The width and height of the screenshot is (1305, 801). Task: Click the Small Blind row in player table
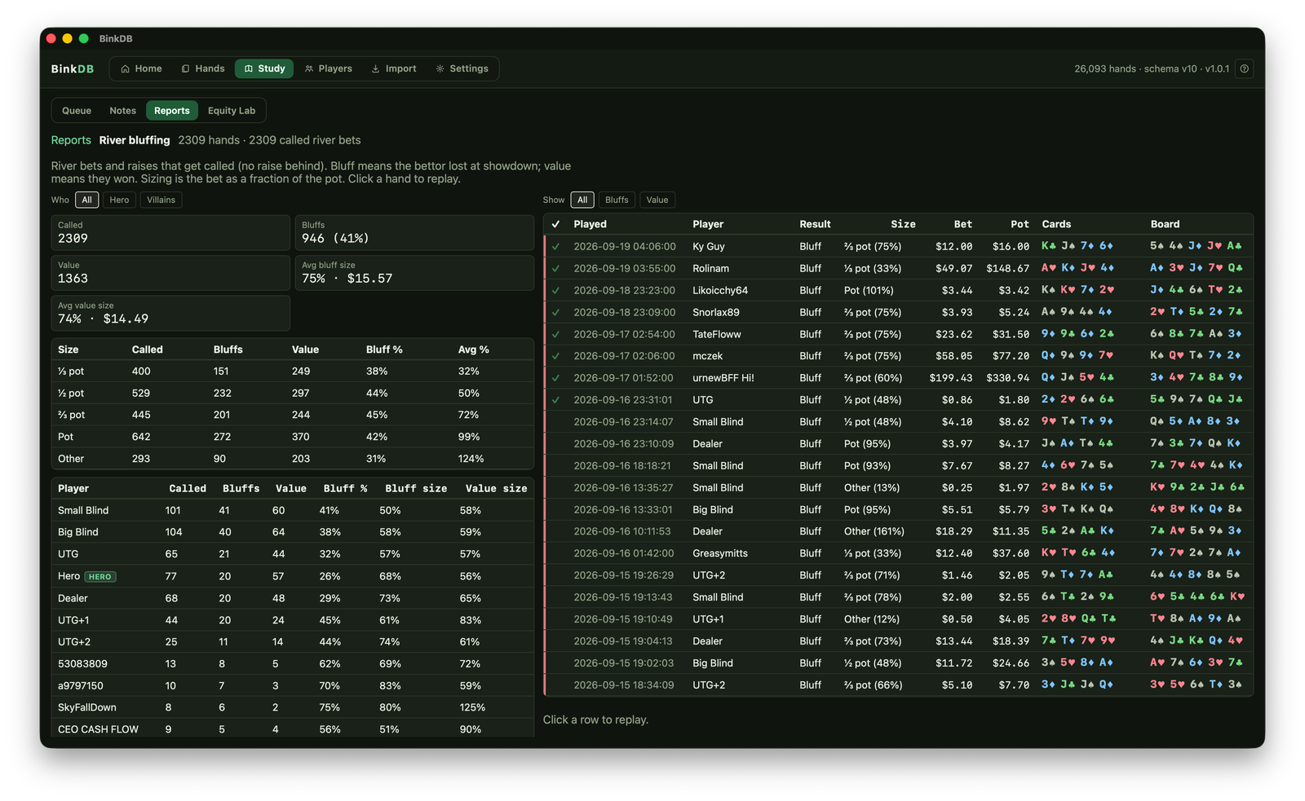(x=292, y=510)
